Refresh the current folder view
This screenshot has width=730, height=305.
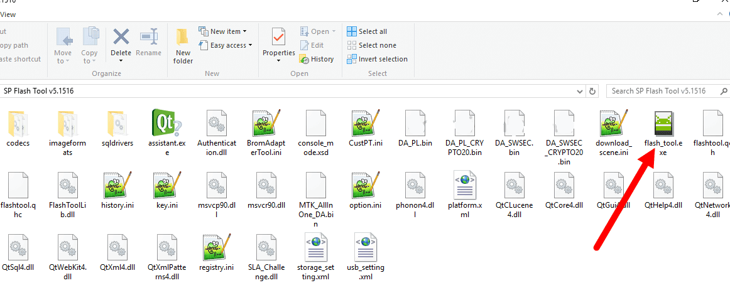tap(592, 91)
